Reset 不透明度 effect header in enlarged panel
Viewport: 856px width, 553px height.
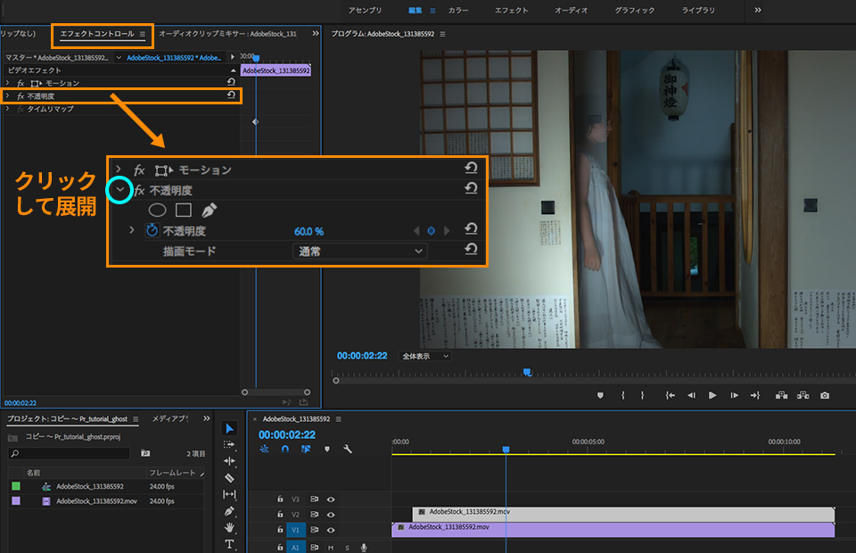pos(471,189)
